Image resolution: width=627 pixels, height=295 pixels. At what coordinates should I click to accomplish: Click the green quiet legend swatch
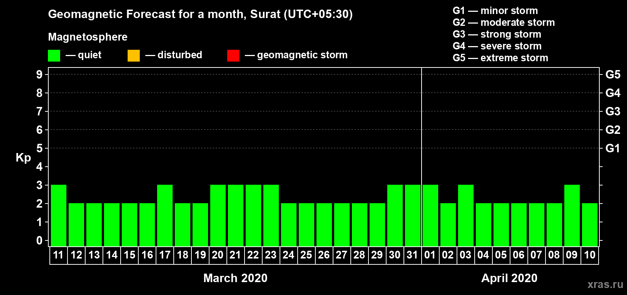click(x=54, y=56)
